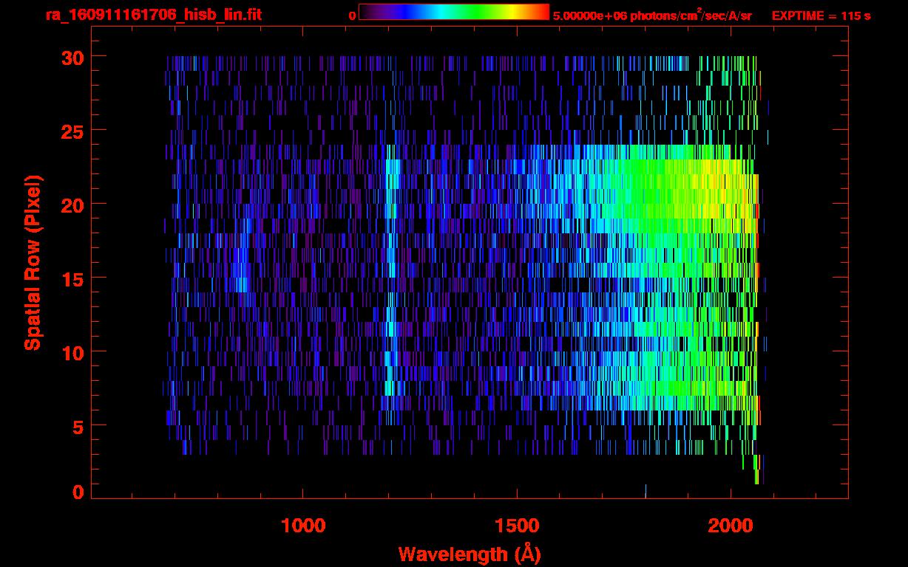This screenshot has height=567, width=908.
Task: Click the x-axis tick label 1000
Action: (x=303, y=526)
